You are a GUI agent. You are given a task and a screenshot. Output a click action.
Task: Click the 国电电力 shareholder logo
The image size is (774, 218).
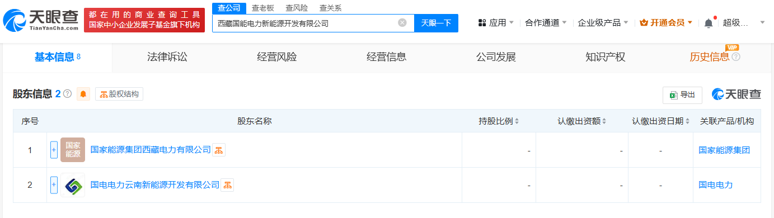73,185
